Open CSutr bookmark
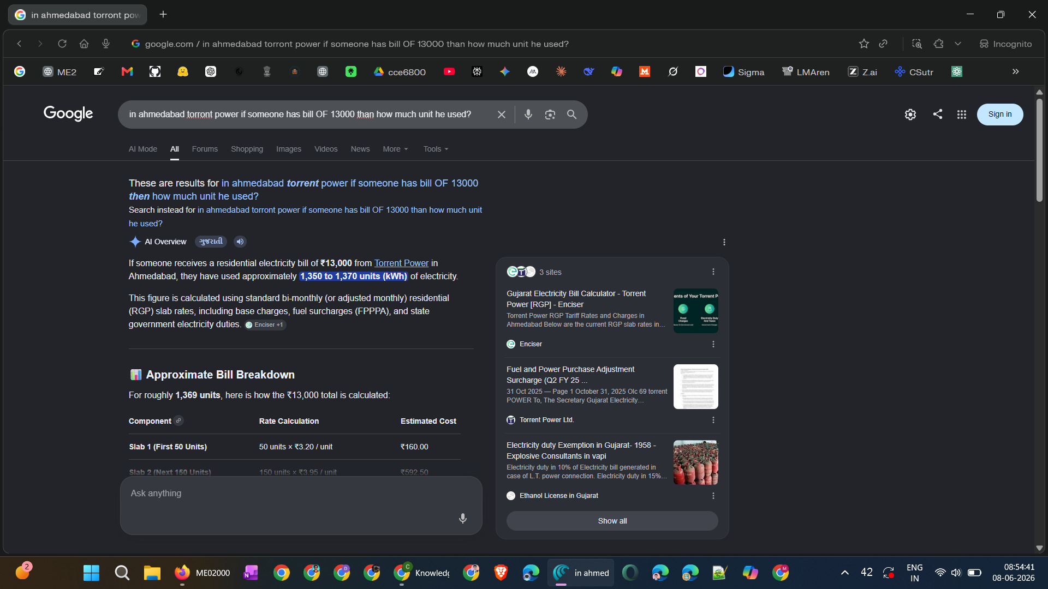 point(914,71)
